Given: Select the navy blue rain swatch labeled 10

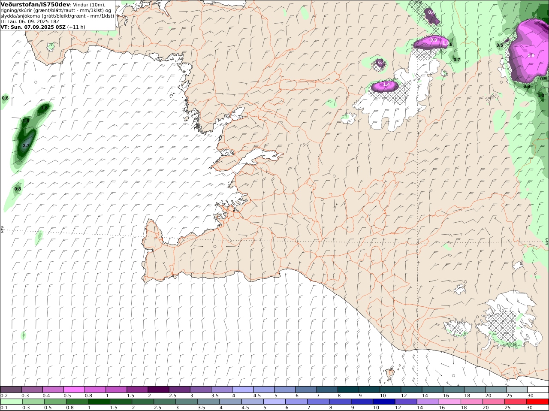Looking at the screenshot, I should pyautogui.click(x=384, y=402).
